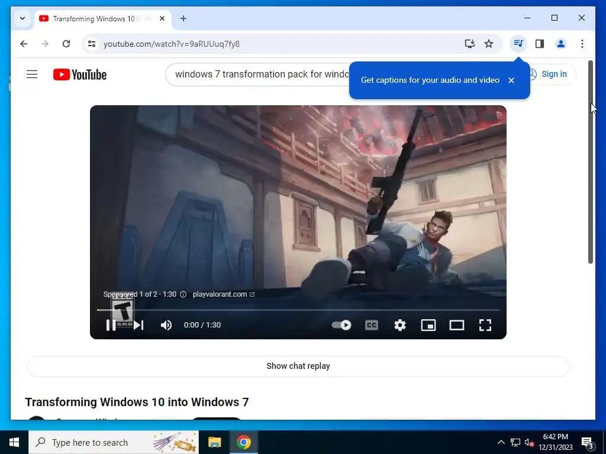Click the video title Transforming Windows 10 into Windows 7

coord(137,402)
